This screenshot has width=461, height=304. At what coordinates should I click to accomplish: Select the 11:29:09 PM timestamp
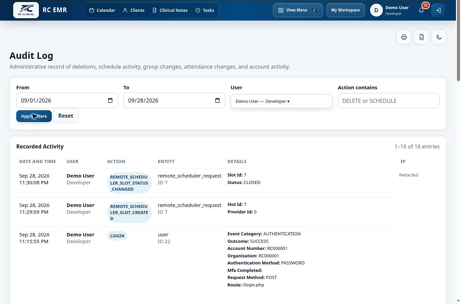(34, 212)
